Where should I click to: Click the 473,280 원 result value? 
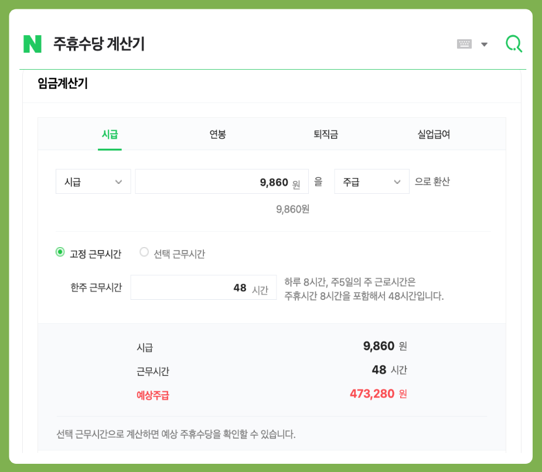(377, 394)
